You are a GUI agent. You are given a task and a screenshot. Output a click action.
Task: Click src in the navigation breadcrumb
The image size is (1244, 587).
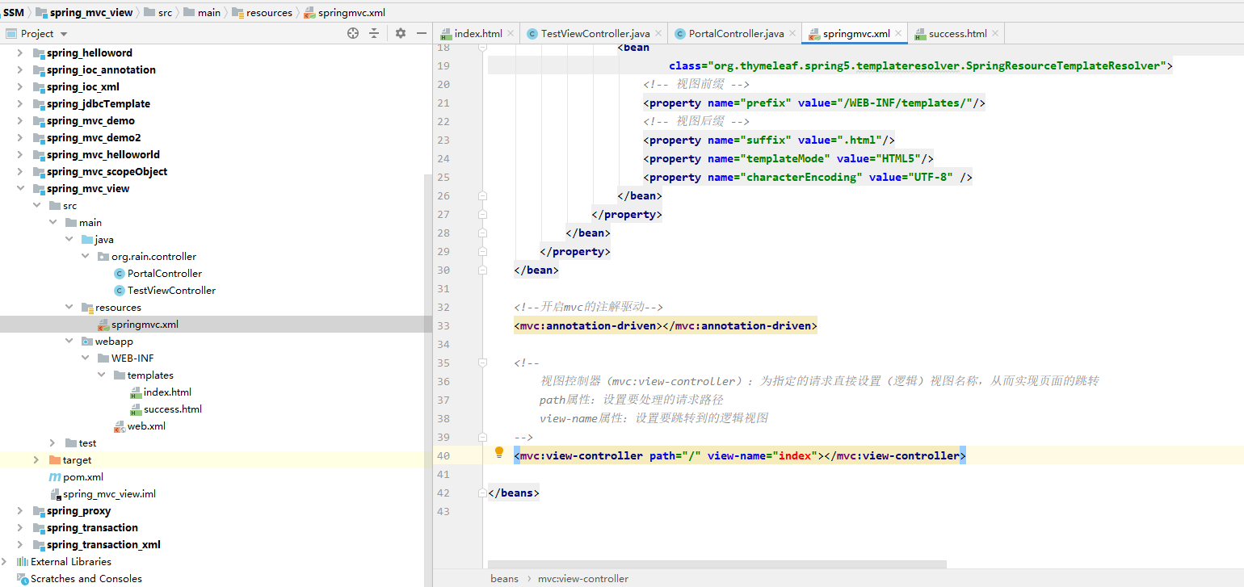tap(165, 12)
